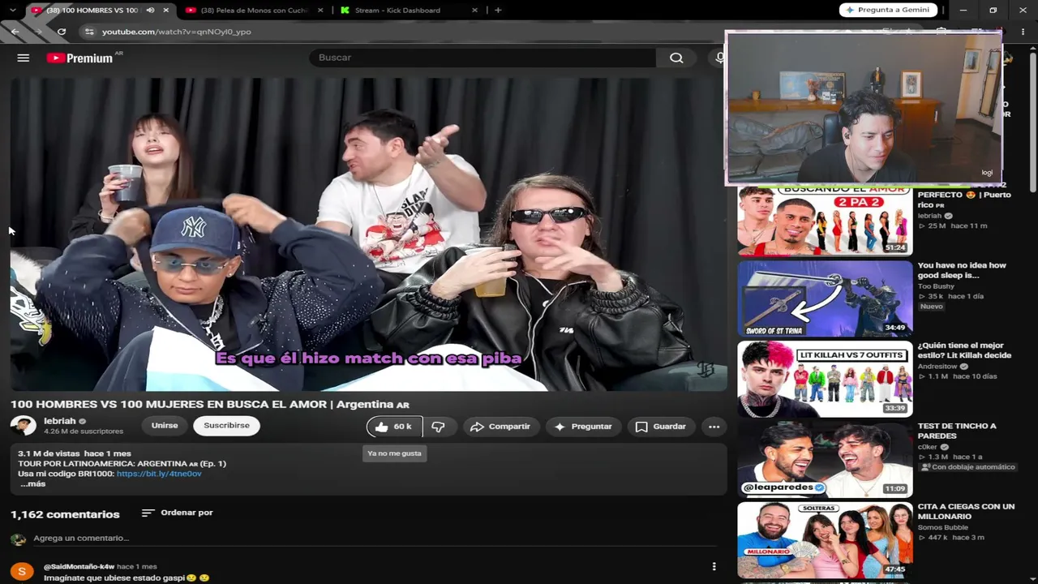Click the orange S commenter avatar

[x=22, y=573]
